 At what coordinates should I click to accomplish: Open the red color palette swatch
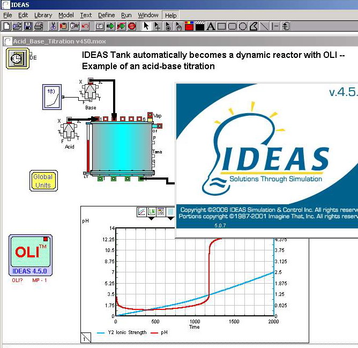[x=189, y=26]
